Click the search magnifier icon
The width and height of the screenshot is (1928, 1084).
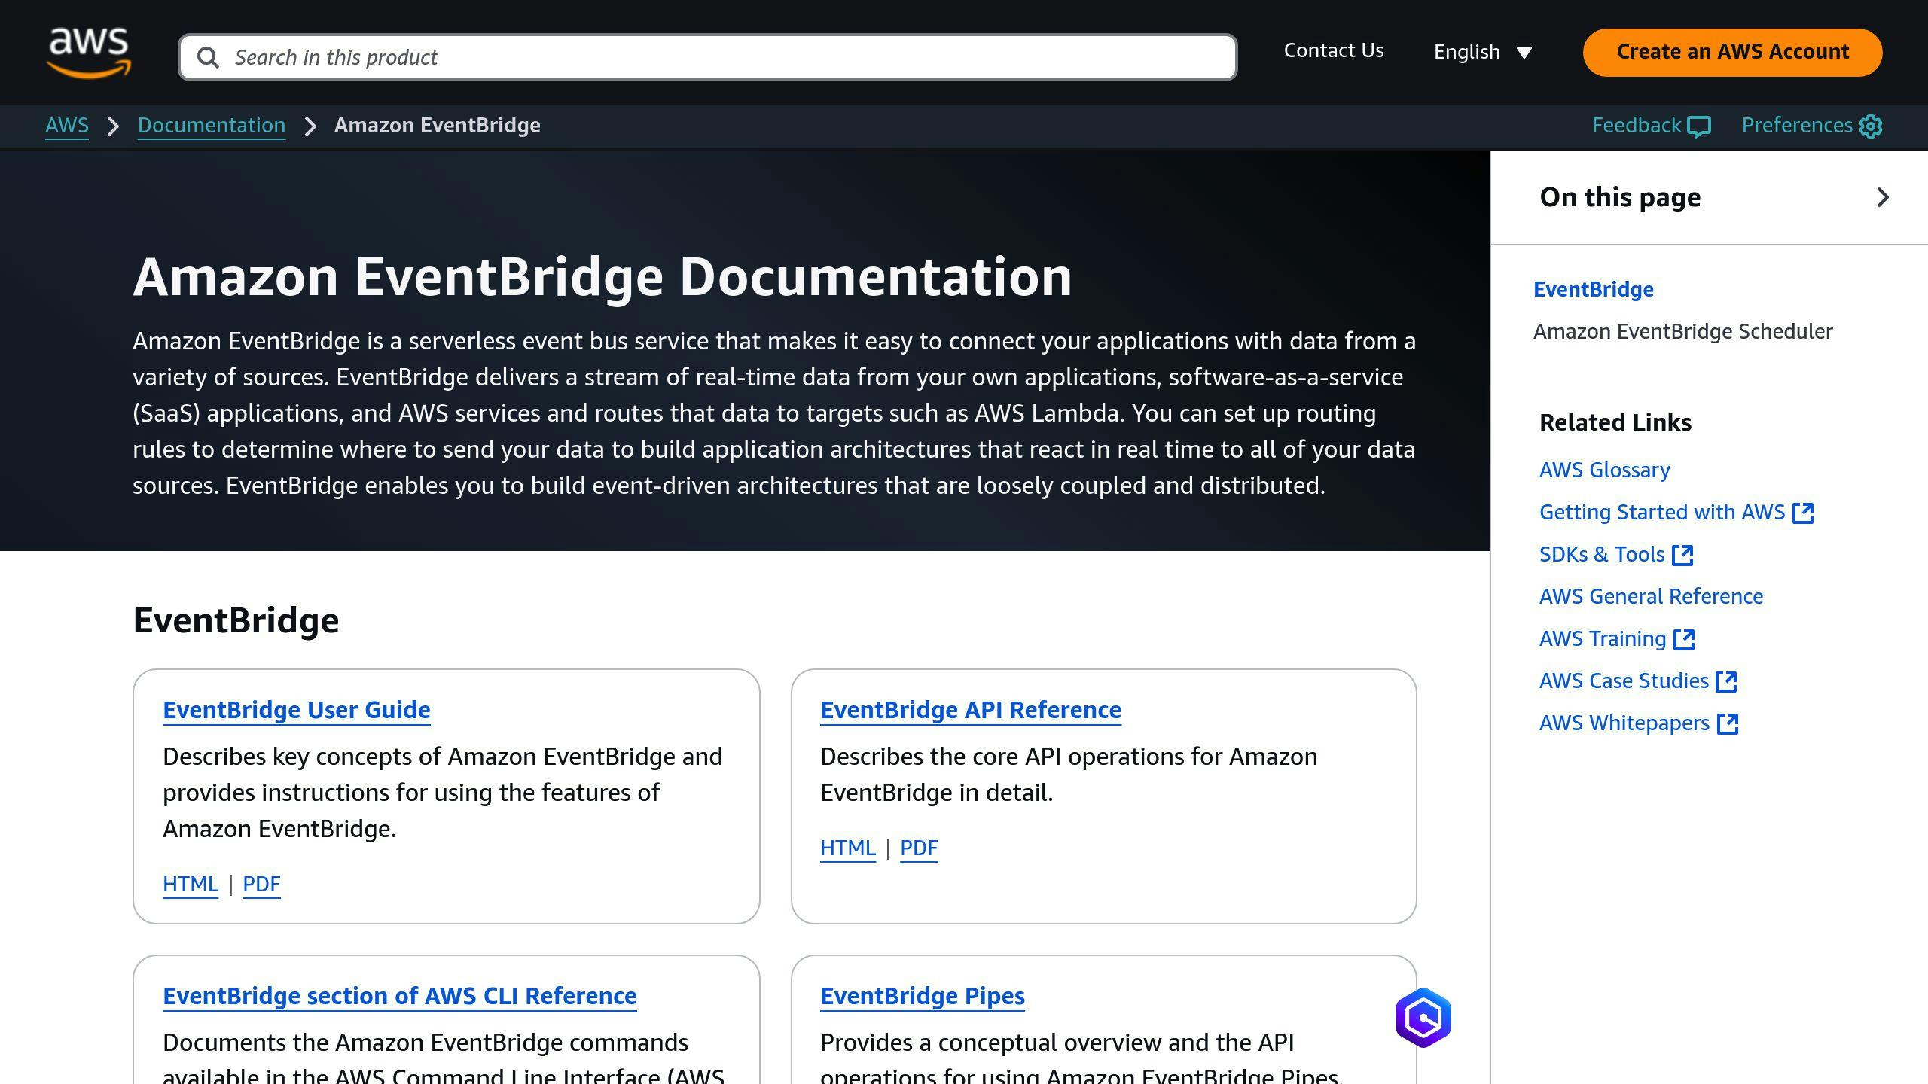(x=208, y=57)
